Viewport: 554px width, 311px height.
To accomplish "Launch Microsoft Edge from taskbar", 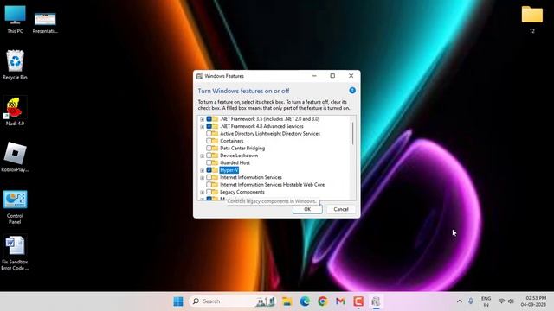I will tap(305, 301).
